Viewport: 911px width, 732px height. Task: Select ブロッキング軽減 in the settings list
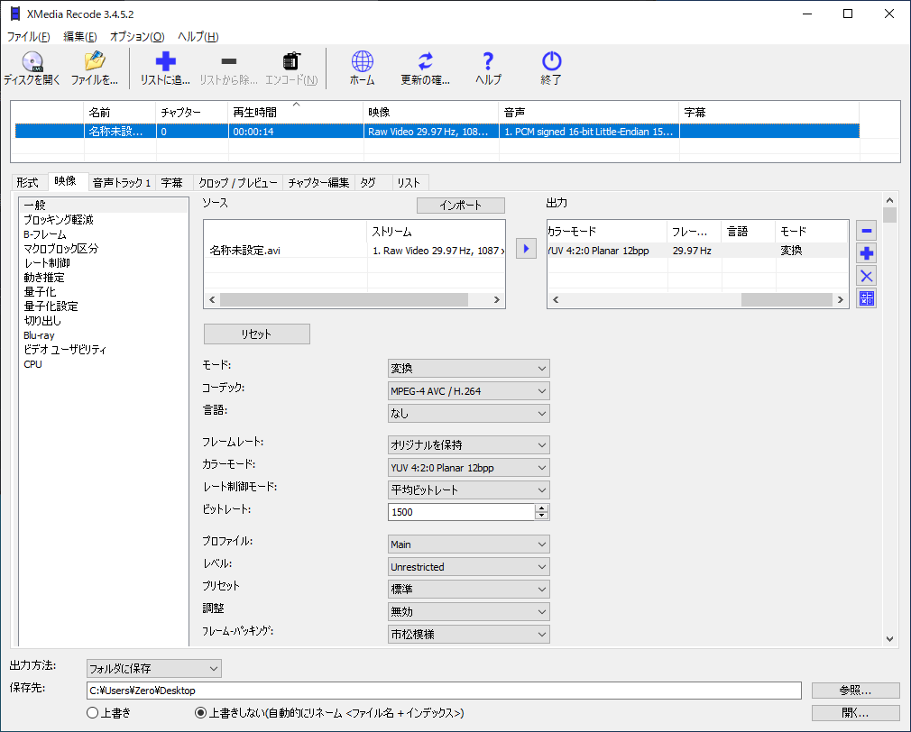(x=58, y=219)
